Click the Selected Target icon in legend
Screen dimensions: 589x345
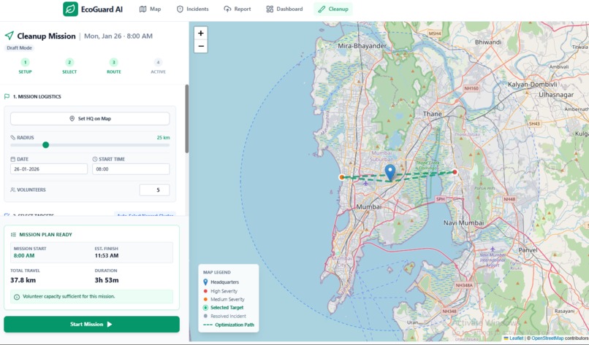(x=205, y=308)
